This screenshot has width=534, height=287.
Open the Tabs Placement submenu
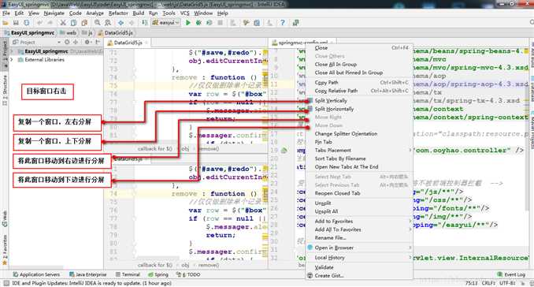tap(359, 151)
